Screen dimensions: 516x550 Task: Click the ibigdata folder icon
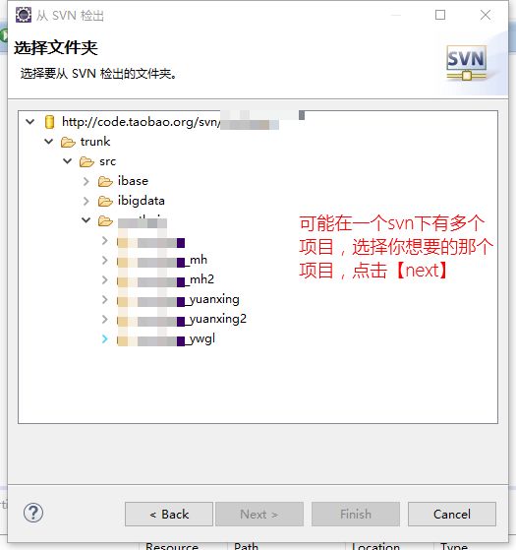coord(105,201)
